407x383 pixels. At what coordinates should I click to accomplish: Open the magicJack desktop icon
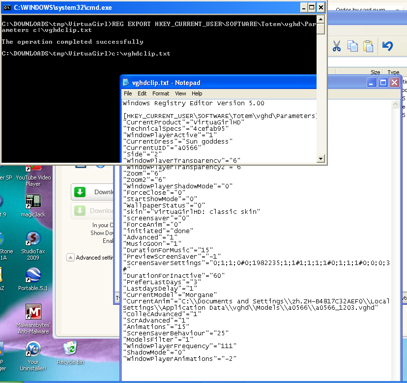[33, 206]
